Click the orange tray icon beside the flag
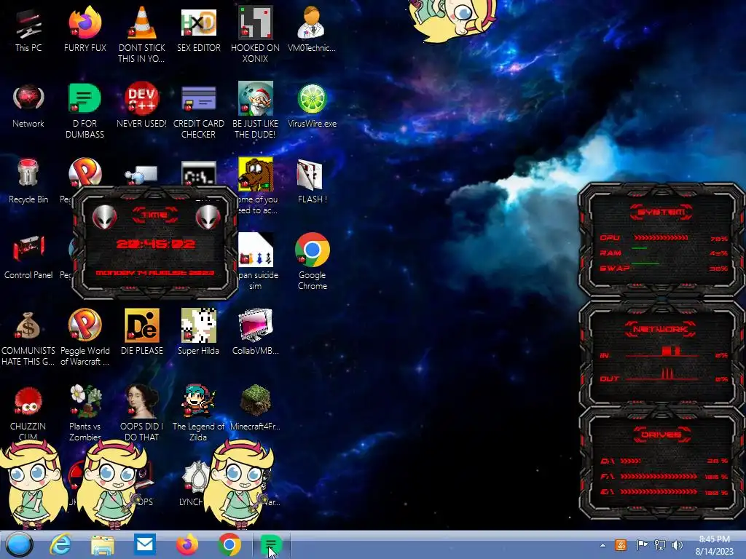746x559 pixels. [x=621, y=545]
